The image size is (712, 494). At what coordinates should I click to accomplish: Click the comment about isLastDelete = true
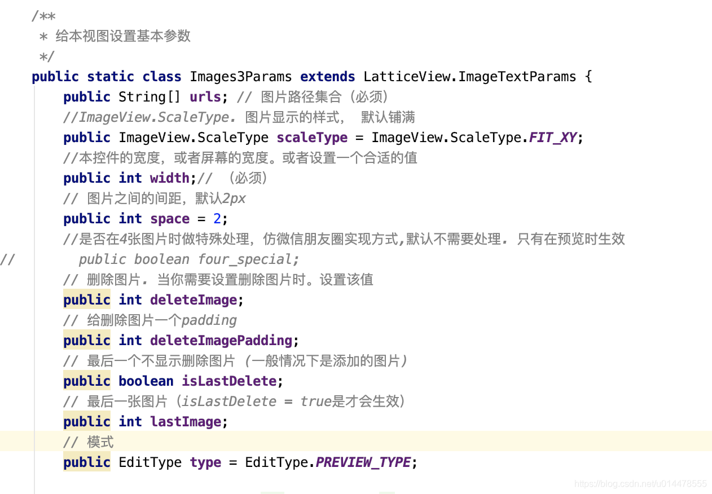(x=234, y=402)
